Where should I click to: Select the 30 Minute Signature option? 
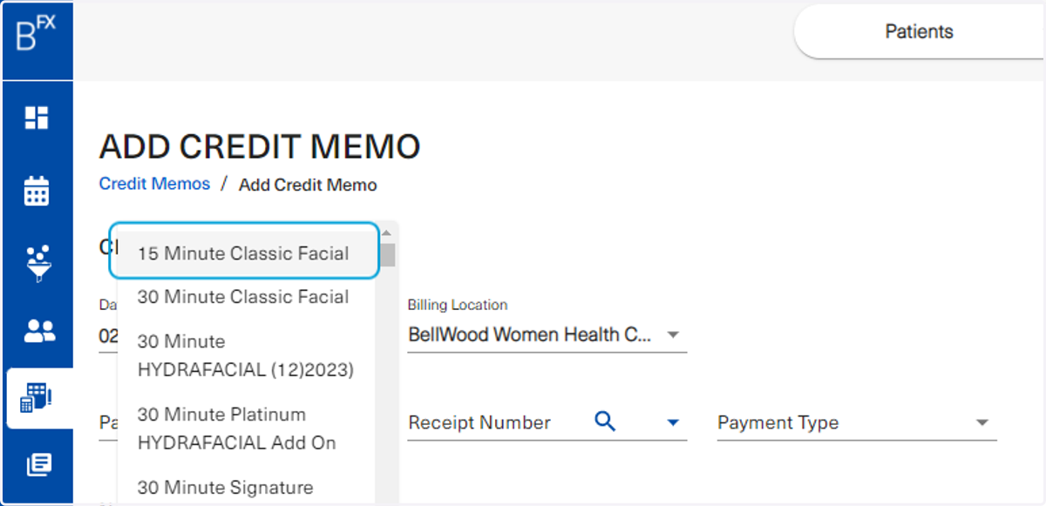click(246, 488)
